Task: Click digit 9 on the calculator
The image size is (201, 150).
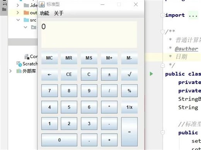Action: pyautogui.click(x=89, y=91)
